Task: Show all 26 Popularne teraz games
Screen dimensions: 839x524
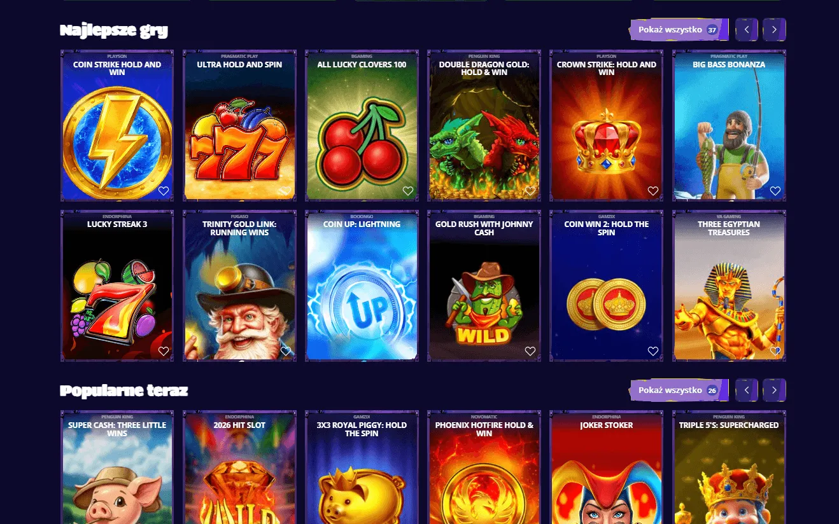Action: coord(679,390)
